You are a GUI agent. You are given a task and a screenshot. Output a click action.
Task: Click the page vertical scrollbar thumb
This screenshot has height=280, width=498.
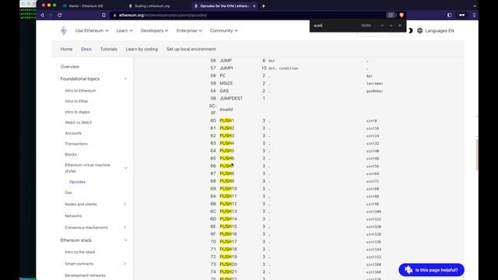477,154
